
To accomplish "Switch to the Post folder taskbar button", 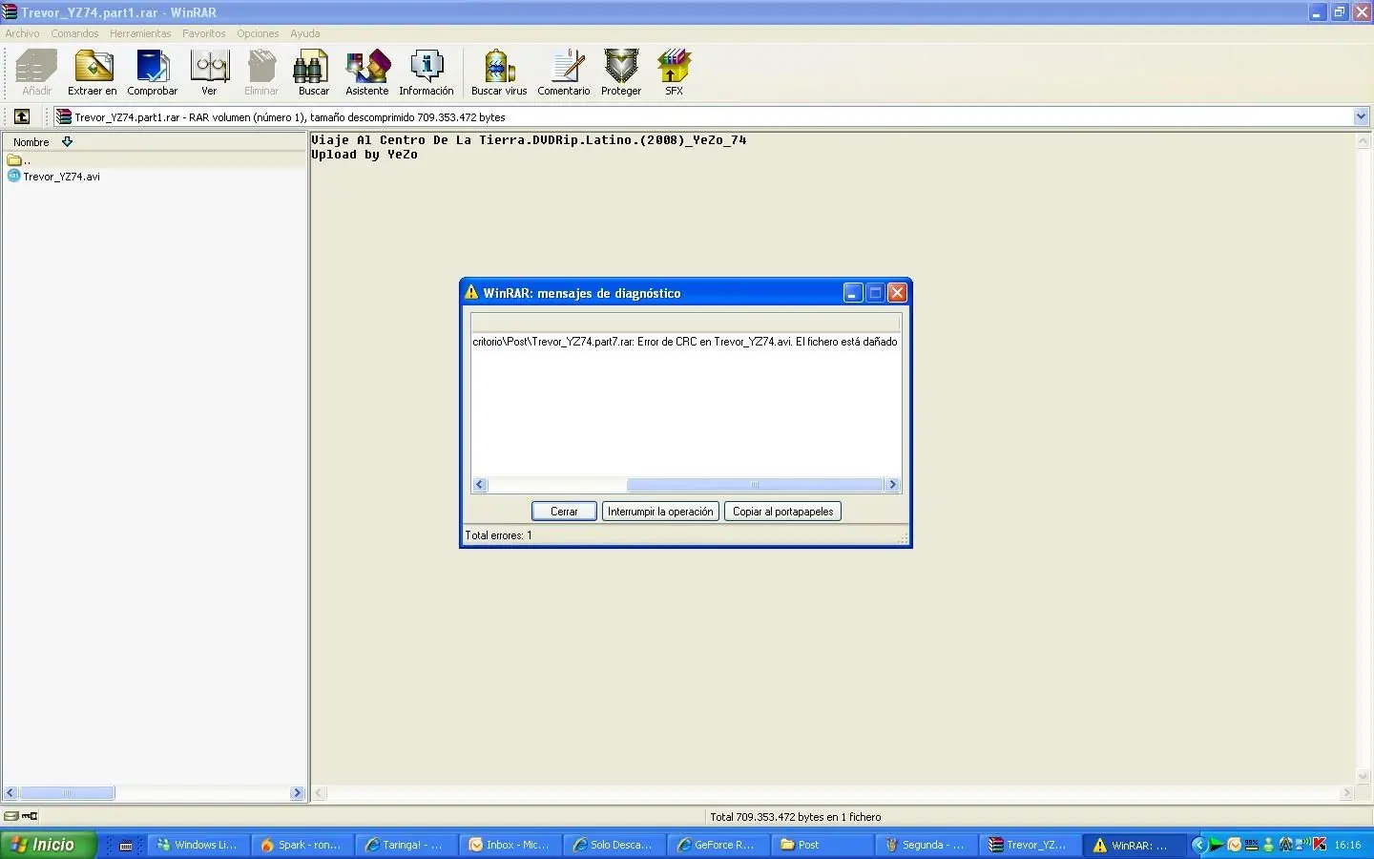I will pyautogui.click(x=822, y=845).
